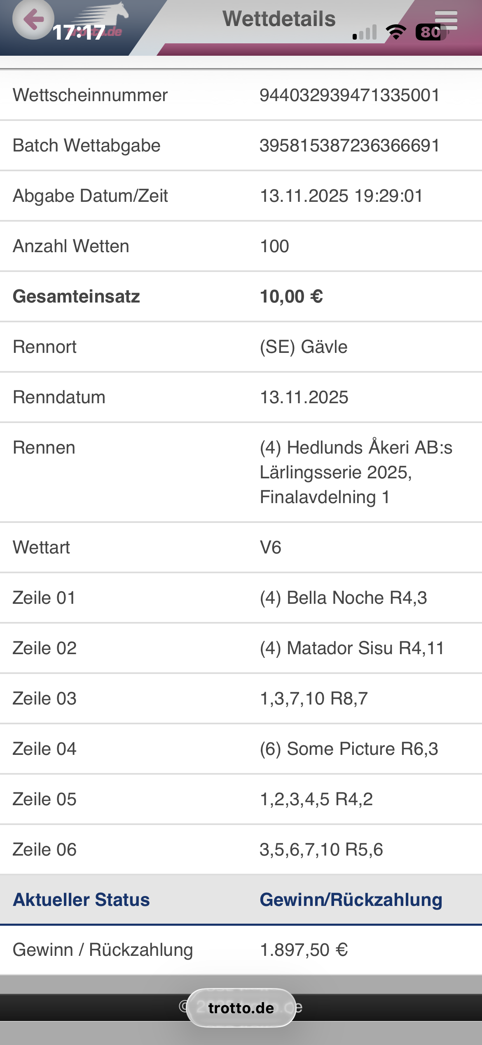Tap the Gewinn/Rückzahlung column header
This screenshot has height=1045, width=482.
point(351,900)
